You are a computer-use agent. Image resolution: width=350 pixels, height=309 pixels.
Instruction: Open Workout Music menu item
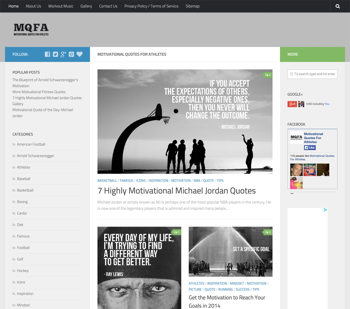[x=61, y=6]
